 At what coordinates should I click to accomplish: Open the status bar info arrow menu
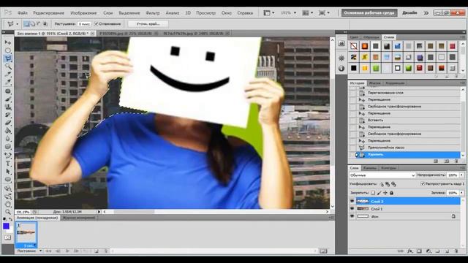click(99, 212)
